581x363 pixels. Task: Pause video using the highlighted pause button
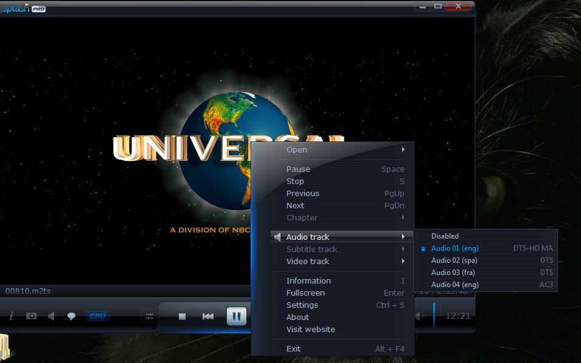(237, 316)
